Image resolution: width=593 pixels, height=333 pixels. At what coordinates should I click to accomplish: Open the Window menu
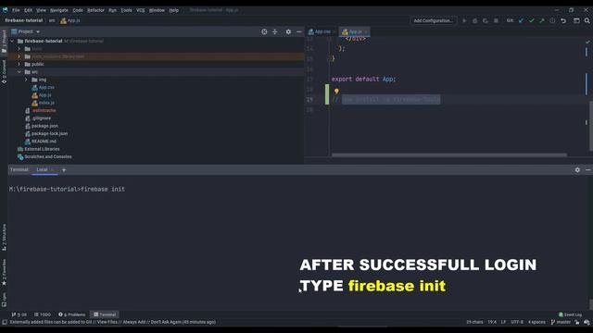157,10
